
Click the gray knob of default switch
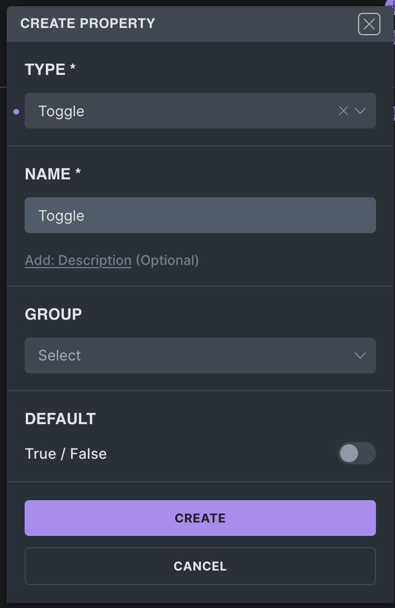(349, 453)
